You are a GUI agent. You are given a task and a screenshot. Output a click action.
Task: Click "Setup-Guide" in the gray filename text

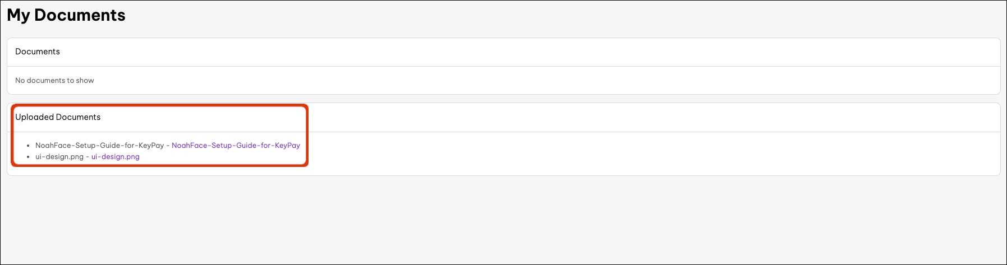tap(99, 145)
